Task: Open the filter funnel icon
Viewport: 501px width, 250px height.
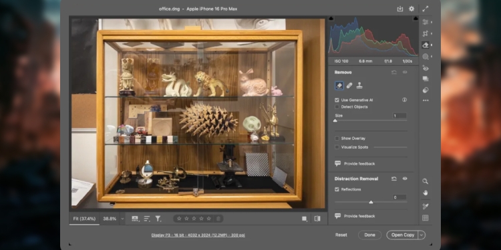Action: coord(158,219)
